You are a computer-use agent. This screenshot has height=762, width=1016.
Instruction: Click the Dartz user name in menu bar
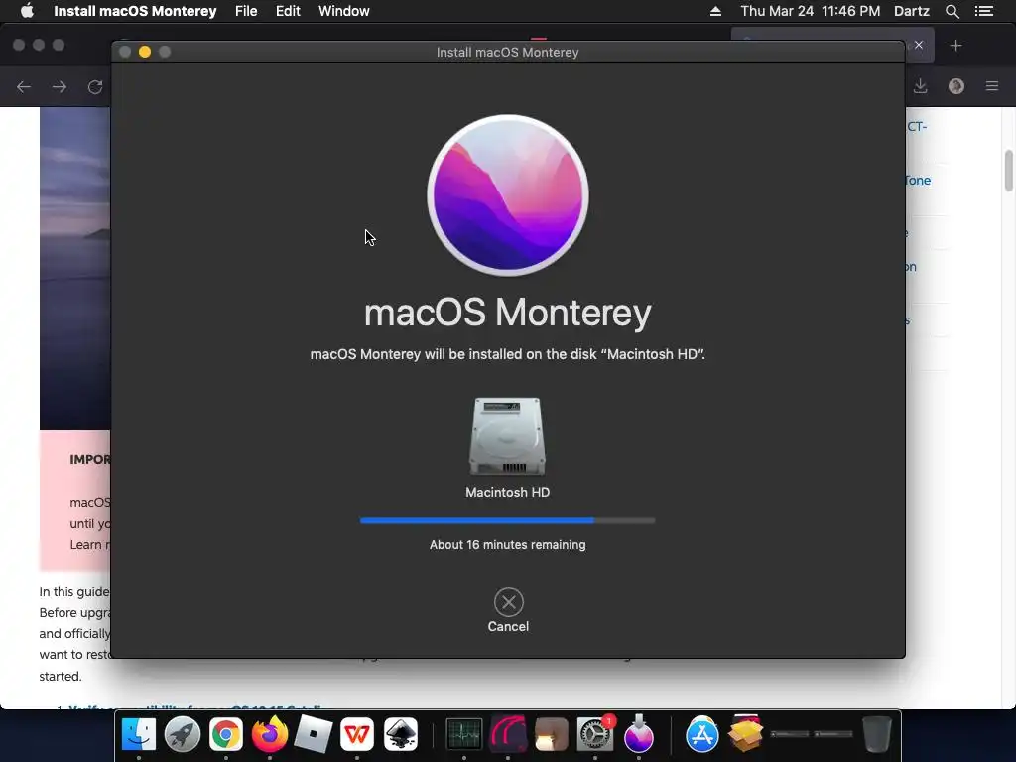(x=912, y=11)
